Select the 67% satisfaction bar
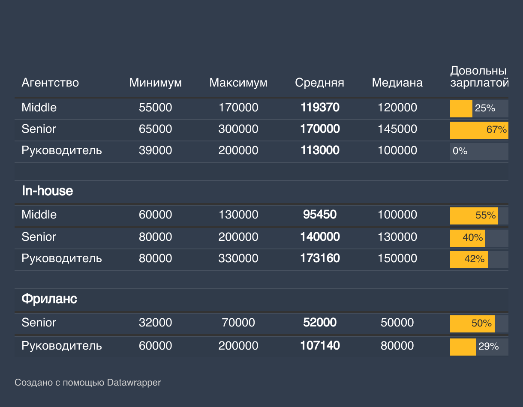This screenshot has height=407, width=523. 479,130
